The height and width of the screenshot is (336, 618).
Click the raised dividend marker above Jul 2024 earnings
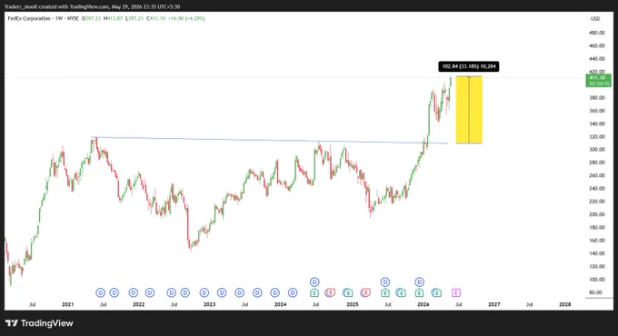click(x=314, y=282)
